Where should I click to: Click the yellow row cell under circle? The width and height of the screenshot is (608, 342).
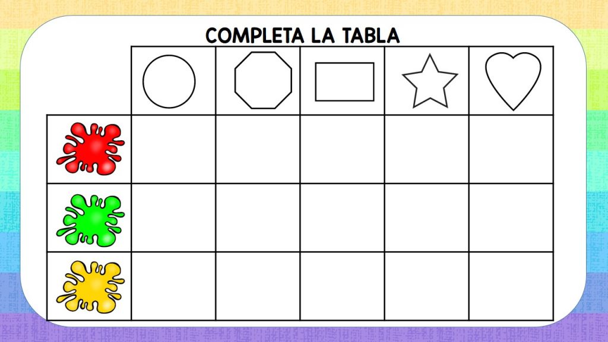[173, 286]
